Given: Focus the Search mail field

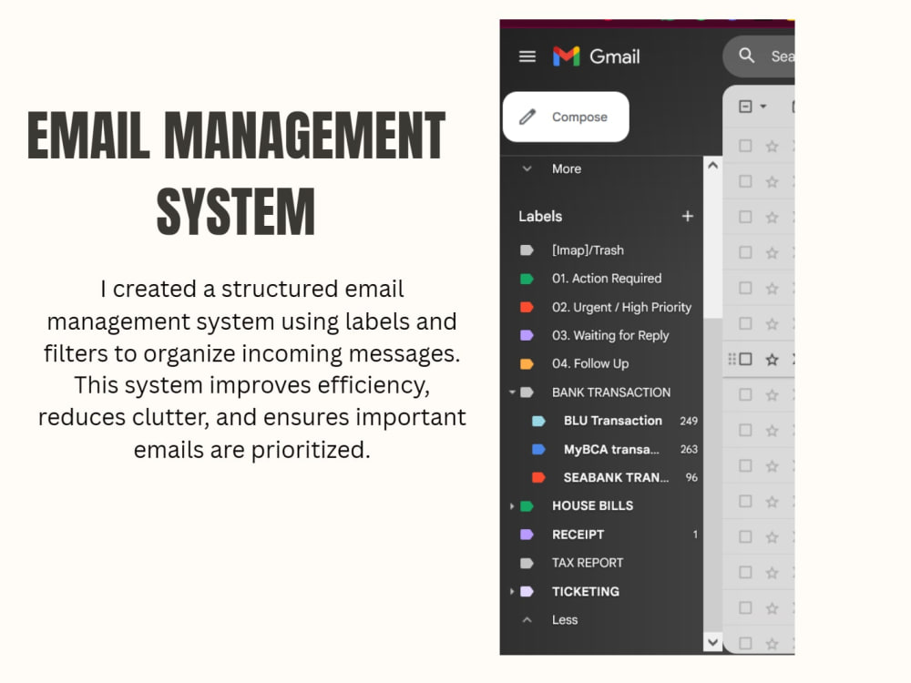Looking at the screenshot, I should point(759,56).
